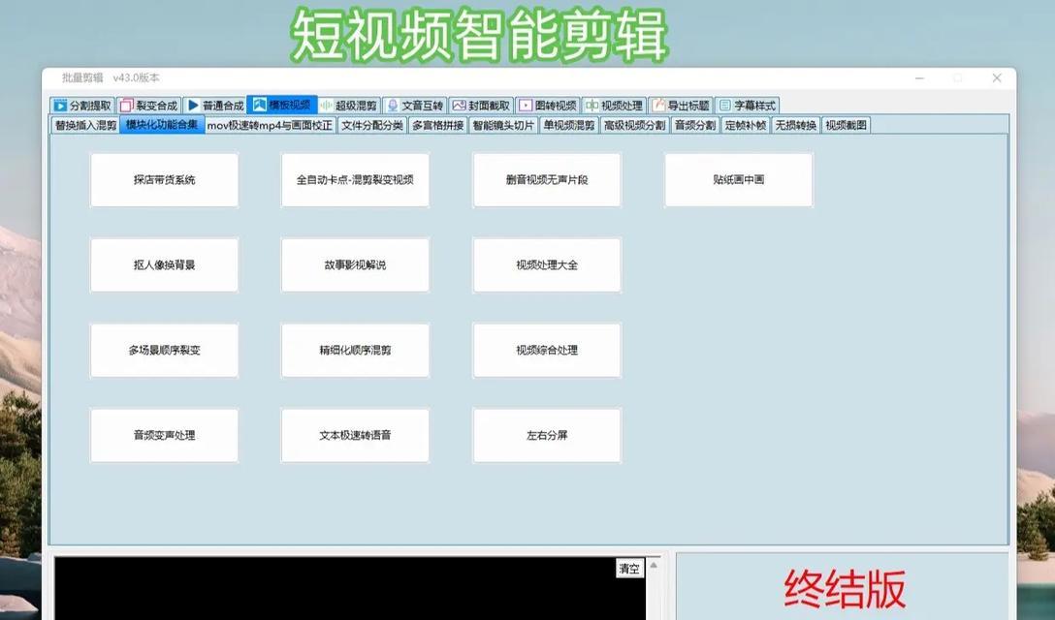Image resolution: width=1055 pixels, height=620 pixels.
Task: Open the 多场景顺序裂变 module
Action: tap(164, 351)
